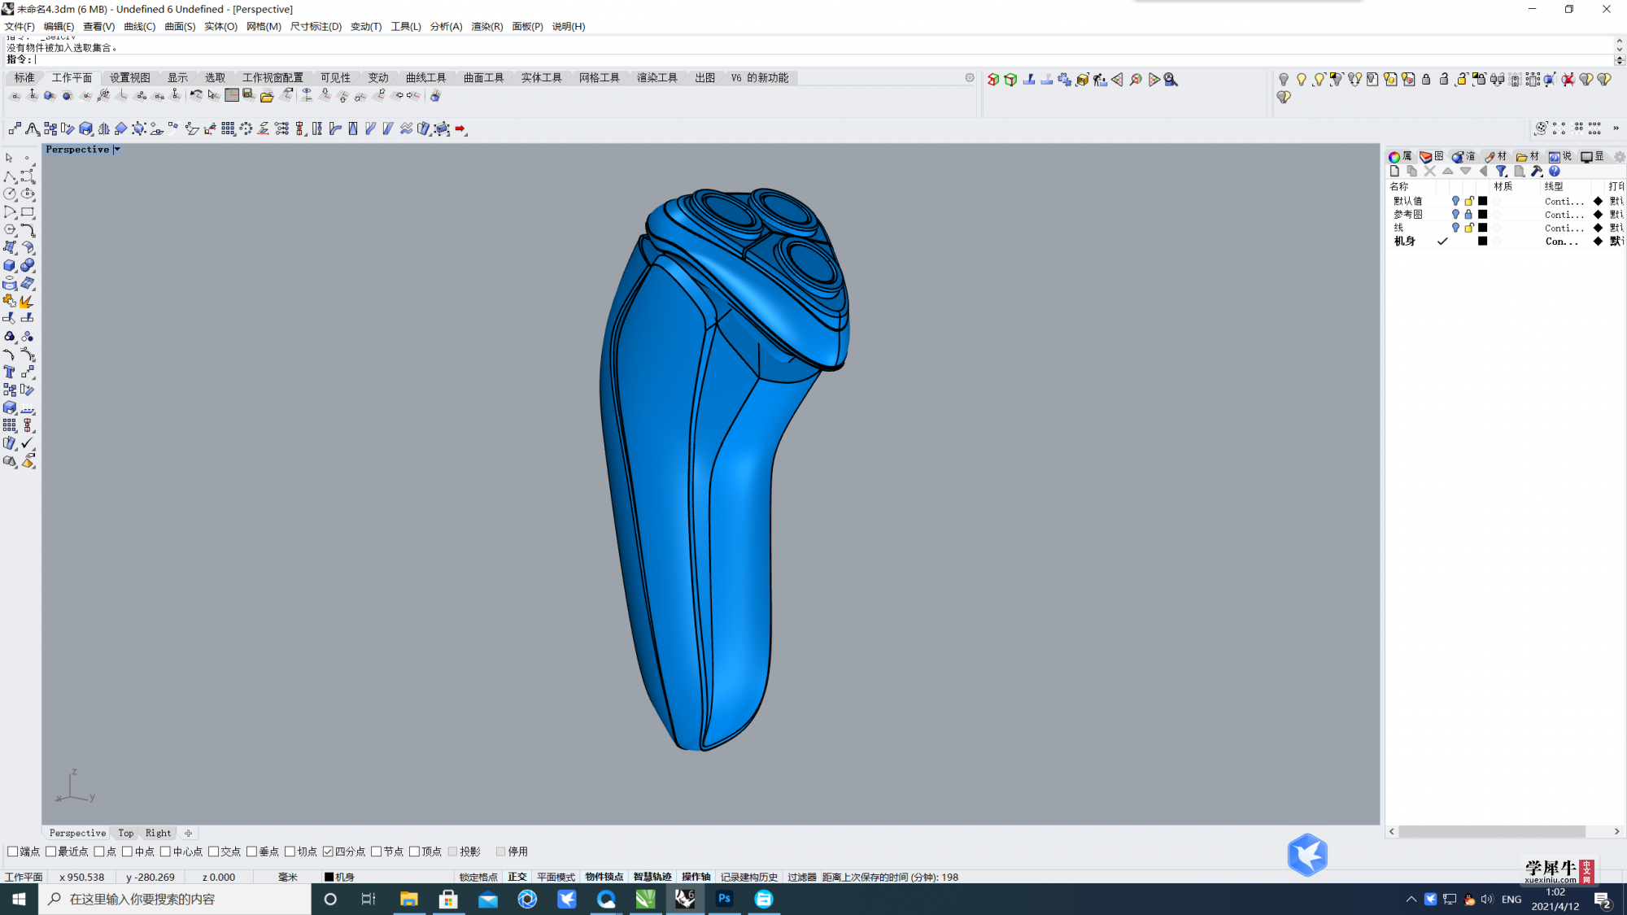Toggle 操作轴 gumball in status bar
The image size is (1627, 915).
click(696, 877)
